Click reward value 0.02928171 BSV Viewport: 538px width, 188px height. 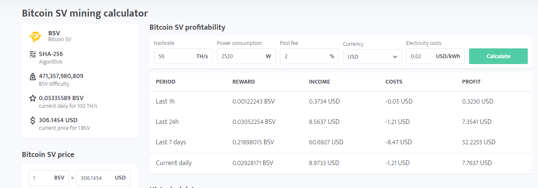click(253, 163)
